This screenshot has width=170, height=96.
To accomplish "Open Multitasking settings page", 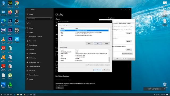I will (x=33, y=58).
